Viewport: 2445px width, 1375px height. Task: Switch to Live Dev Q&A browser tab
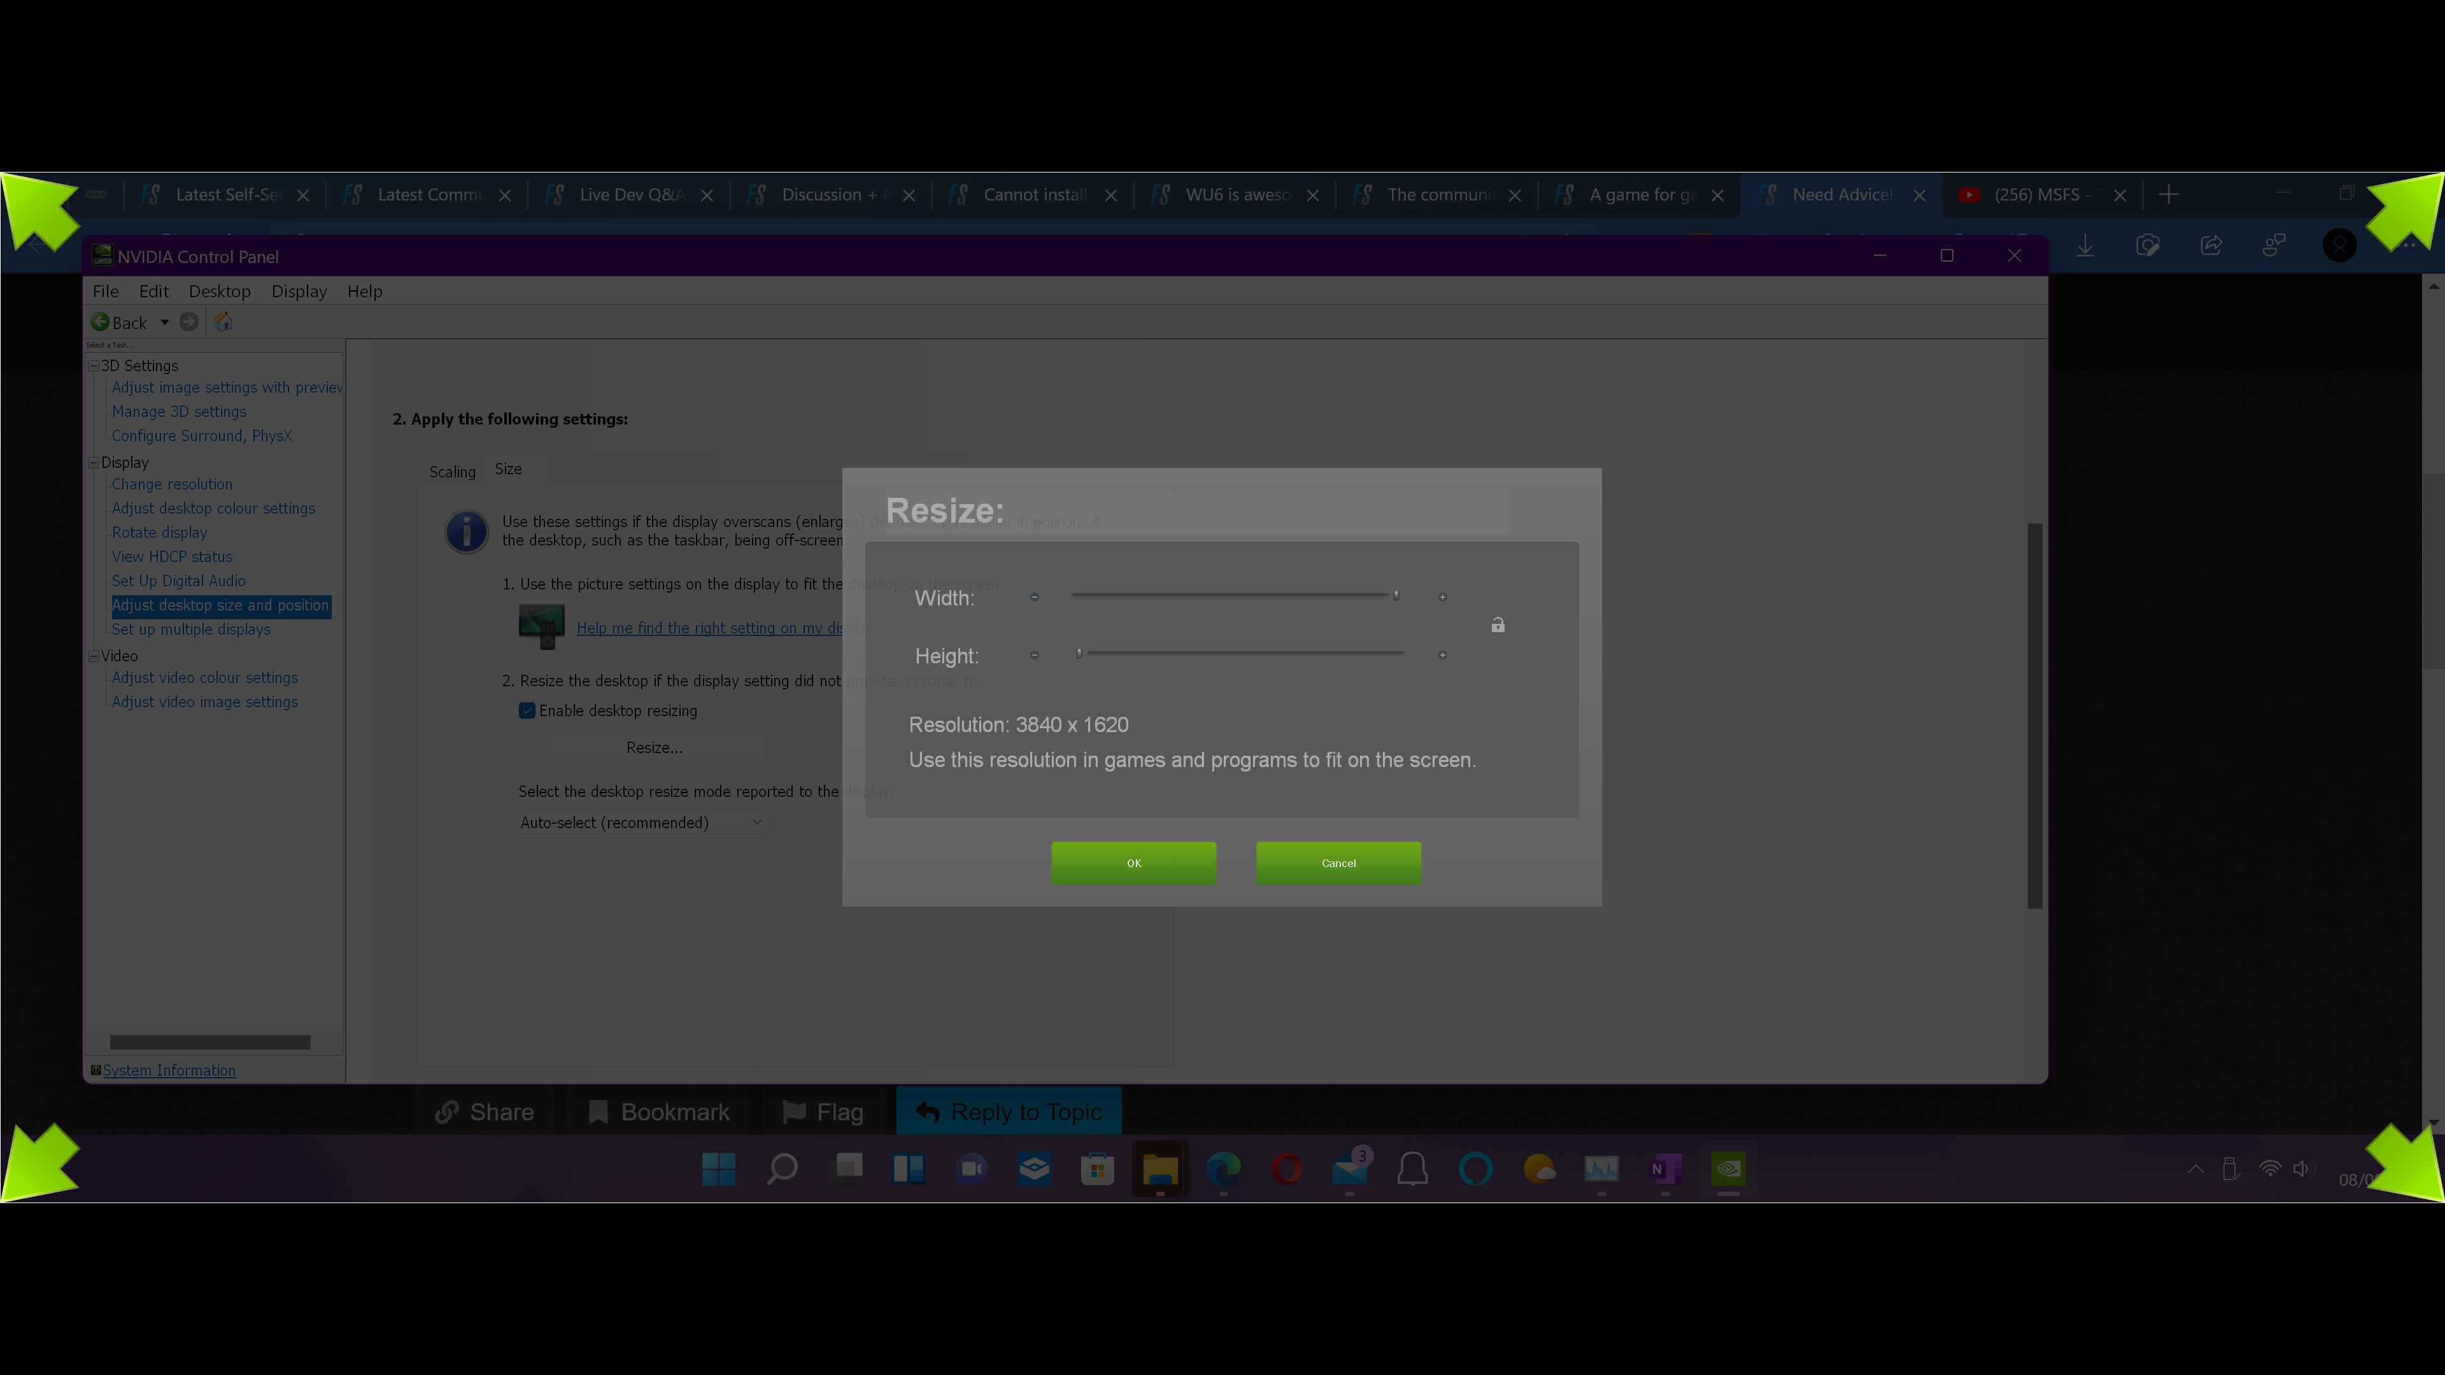[x=628, y=195]
